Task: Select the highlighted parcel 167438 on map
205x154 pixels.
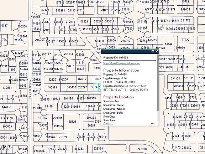Action: click(96, 87)
